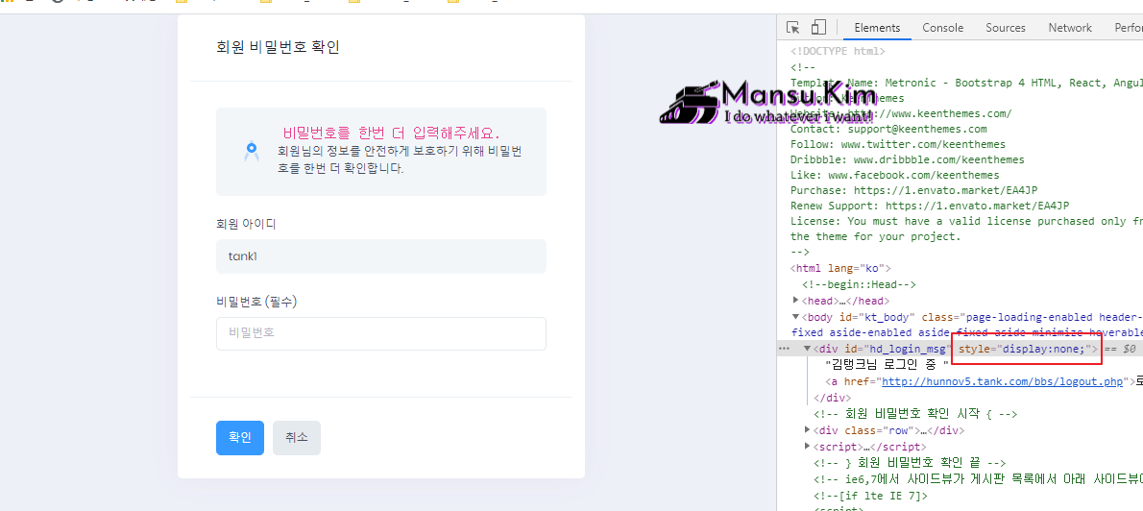
Task: Collapse the hd_login_msg div node
Action: click(x=807, y=349)
